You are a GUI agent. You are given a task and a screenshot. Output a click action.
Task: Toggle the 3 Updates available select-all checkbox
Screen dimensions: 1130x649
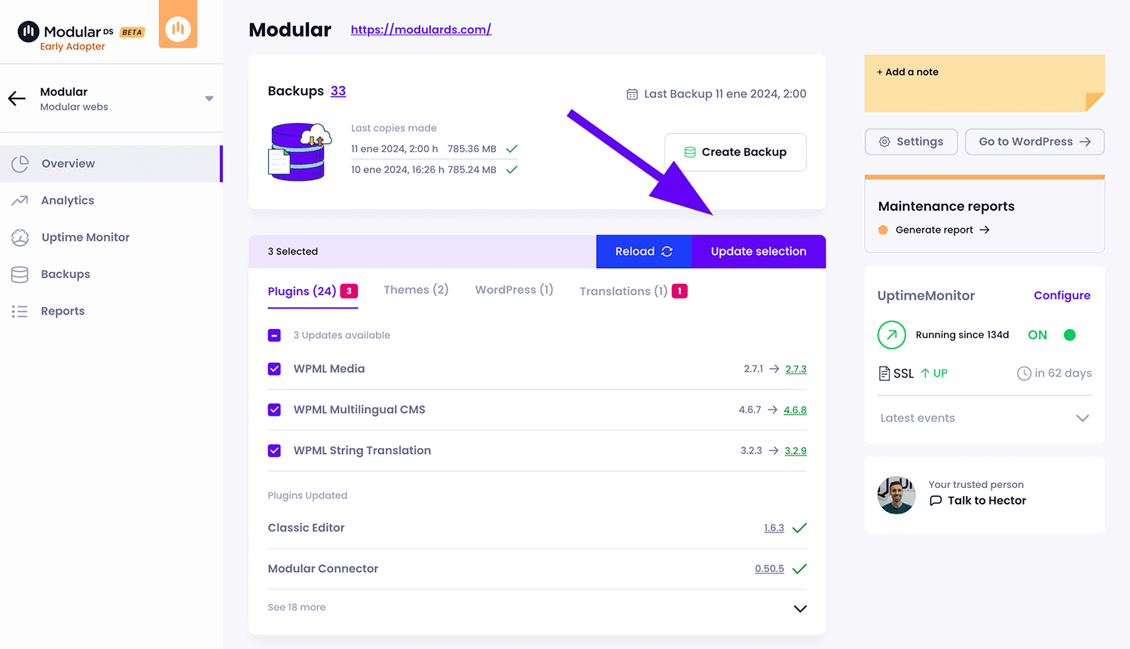(274, 335)
